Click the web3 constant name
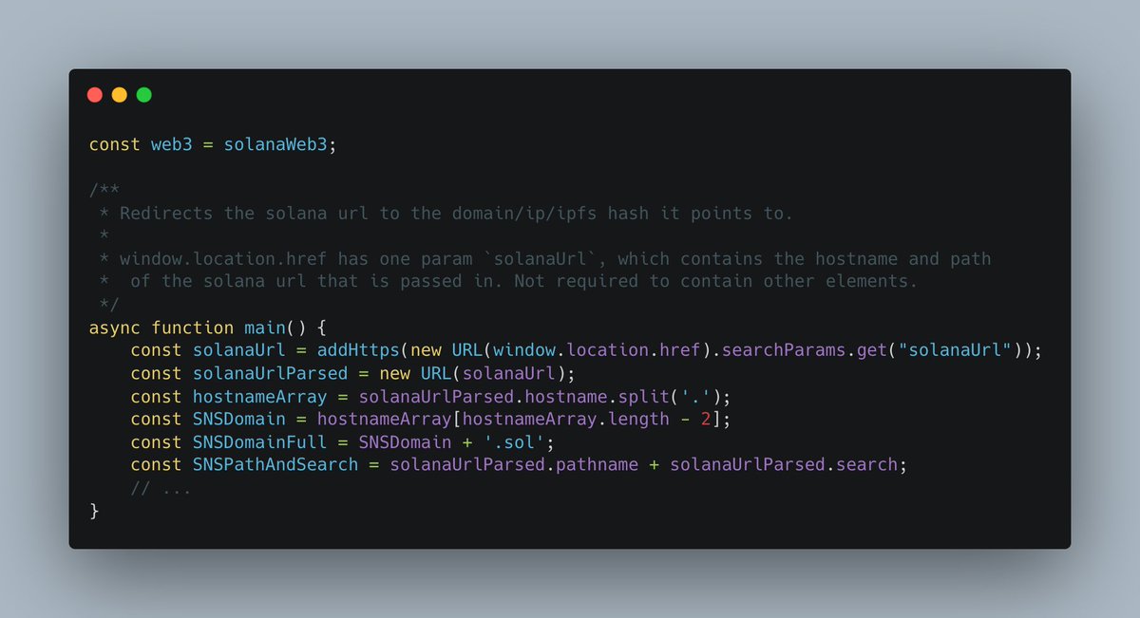Screen dimensions: 1140x618 tap(172, 144)
